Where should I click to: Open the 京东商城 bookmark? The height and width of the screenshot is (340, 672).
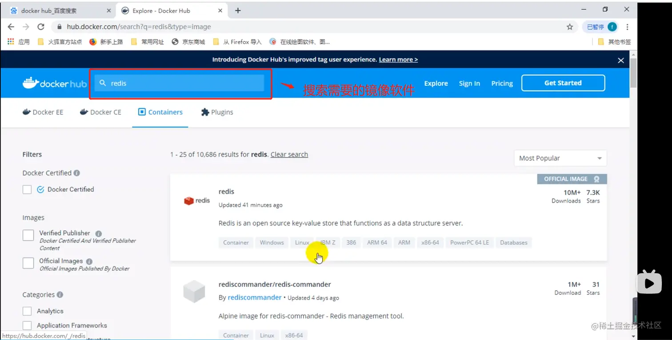pyautogui.click(x=188, y=42)
